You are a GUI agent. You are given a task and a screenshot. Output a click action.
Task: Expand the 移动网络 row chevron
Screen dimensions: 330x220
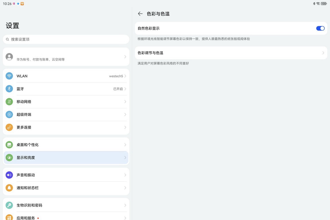(125, 102)
